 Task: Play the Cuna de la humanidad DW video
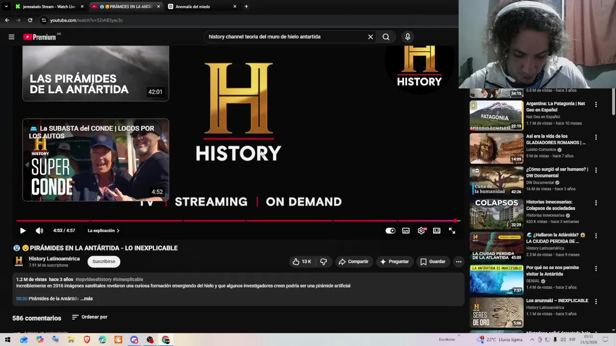tap(496, 181)
